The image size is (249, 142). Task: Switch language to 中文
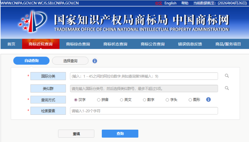point(158,3)
